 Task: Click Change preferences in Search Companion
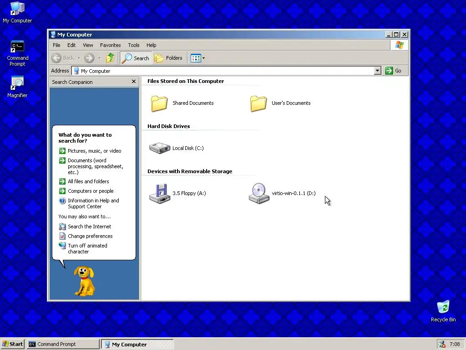click(90, 236)
